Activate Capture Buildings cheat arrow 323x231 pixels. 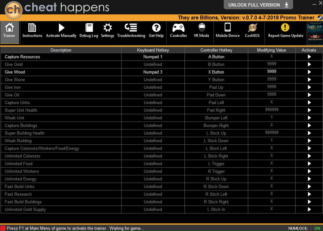309,126
